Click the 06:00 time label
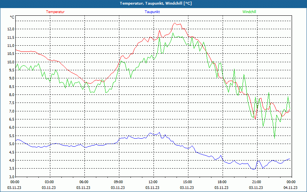Viewport: 307px width, 192px height. tap(84, 182)
